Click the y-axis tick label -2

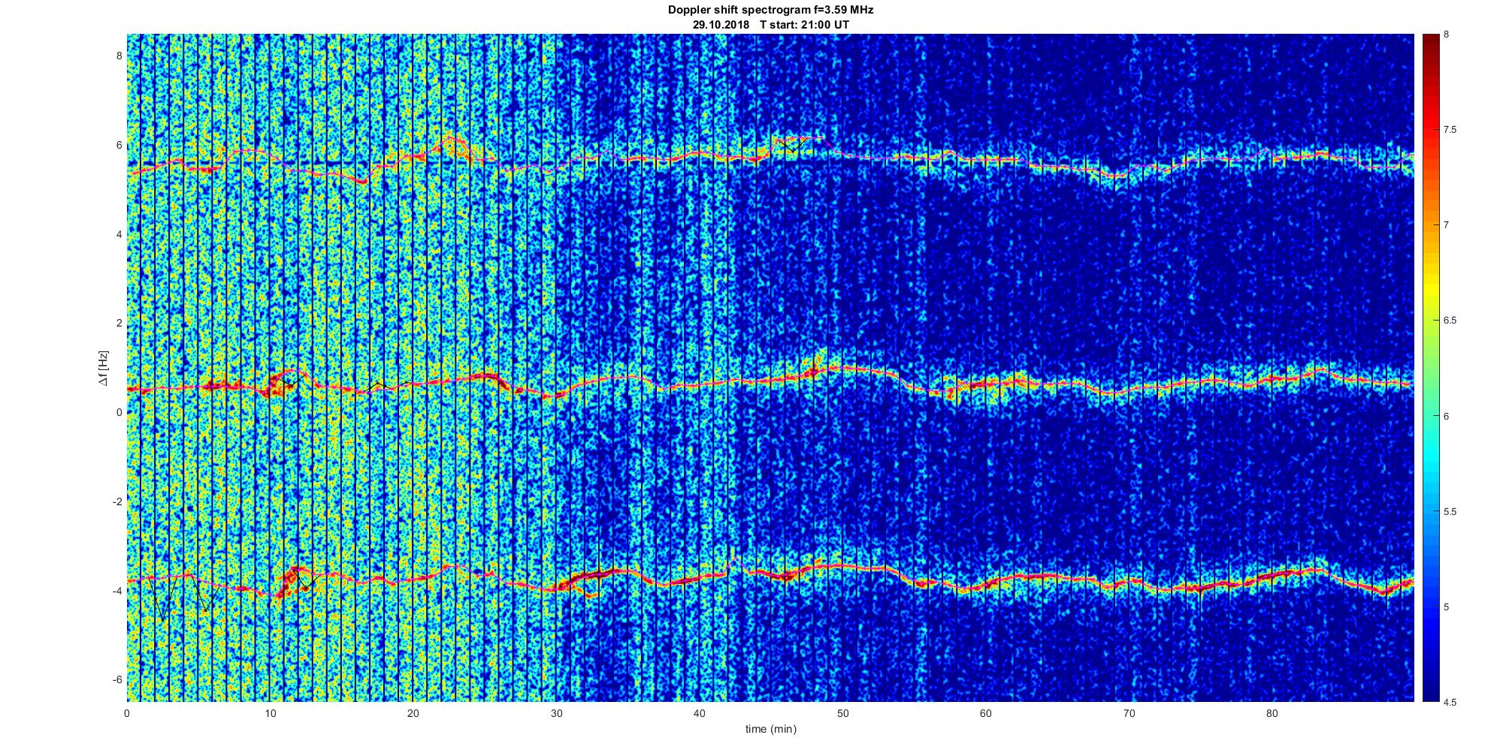(117, 501)
